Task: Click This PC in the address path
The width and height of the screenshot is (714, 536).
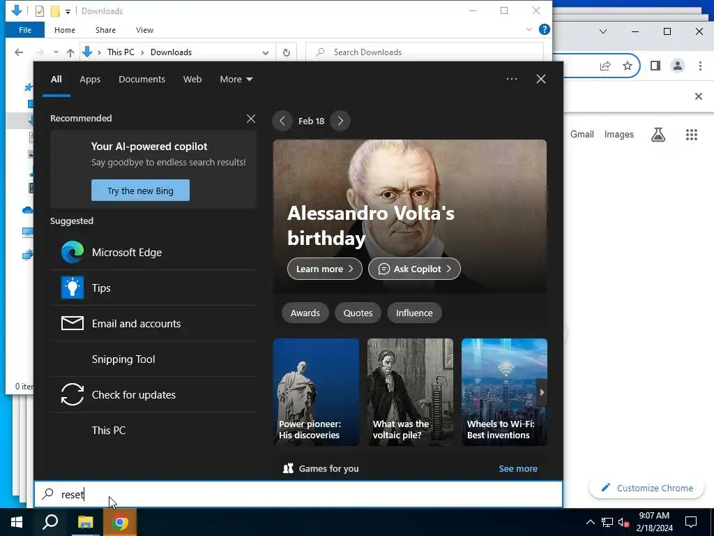Action: pos(121,52)
